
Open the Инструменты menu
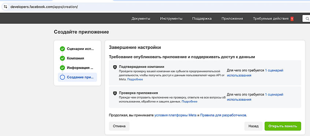coord(171,19)
